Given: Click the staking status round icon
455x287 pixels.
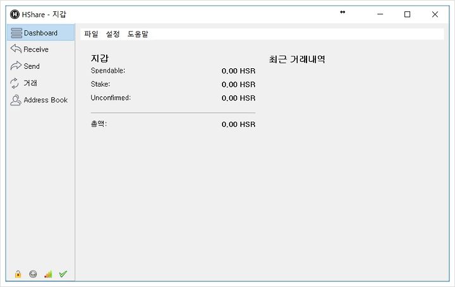Looking at the screenshot, I should coord(33,274).
